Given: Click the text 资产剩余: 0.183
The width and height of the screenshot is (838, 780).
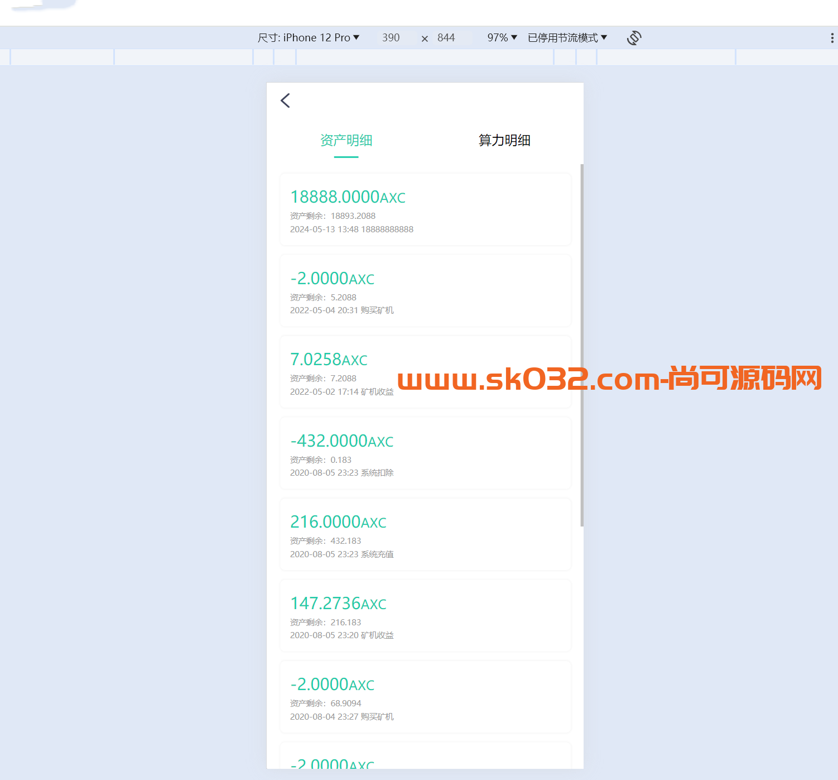Looking at the screenshot, I should (x=321, y=460).
